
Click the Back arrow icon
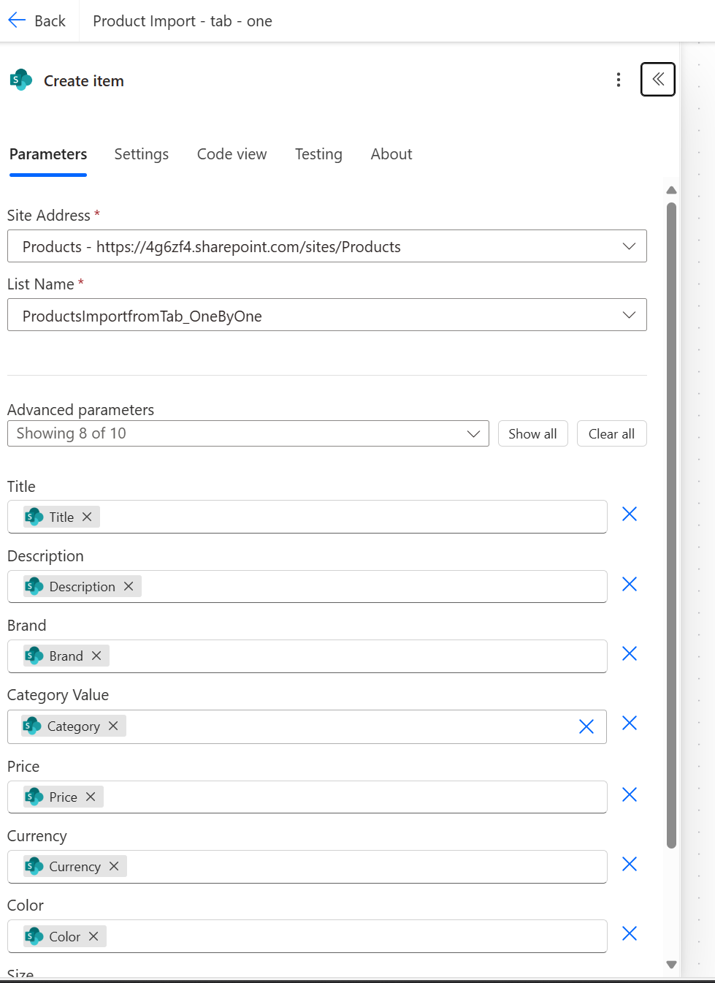click(x=16, y=20)
